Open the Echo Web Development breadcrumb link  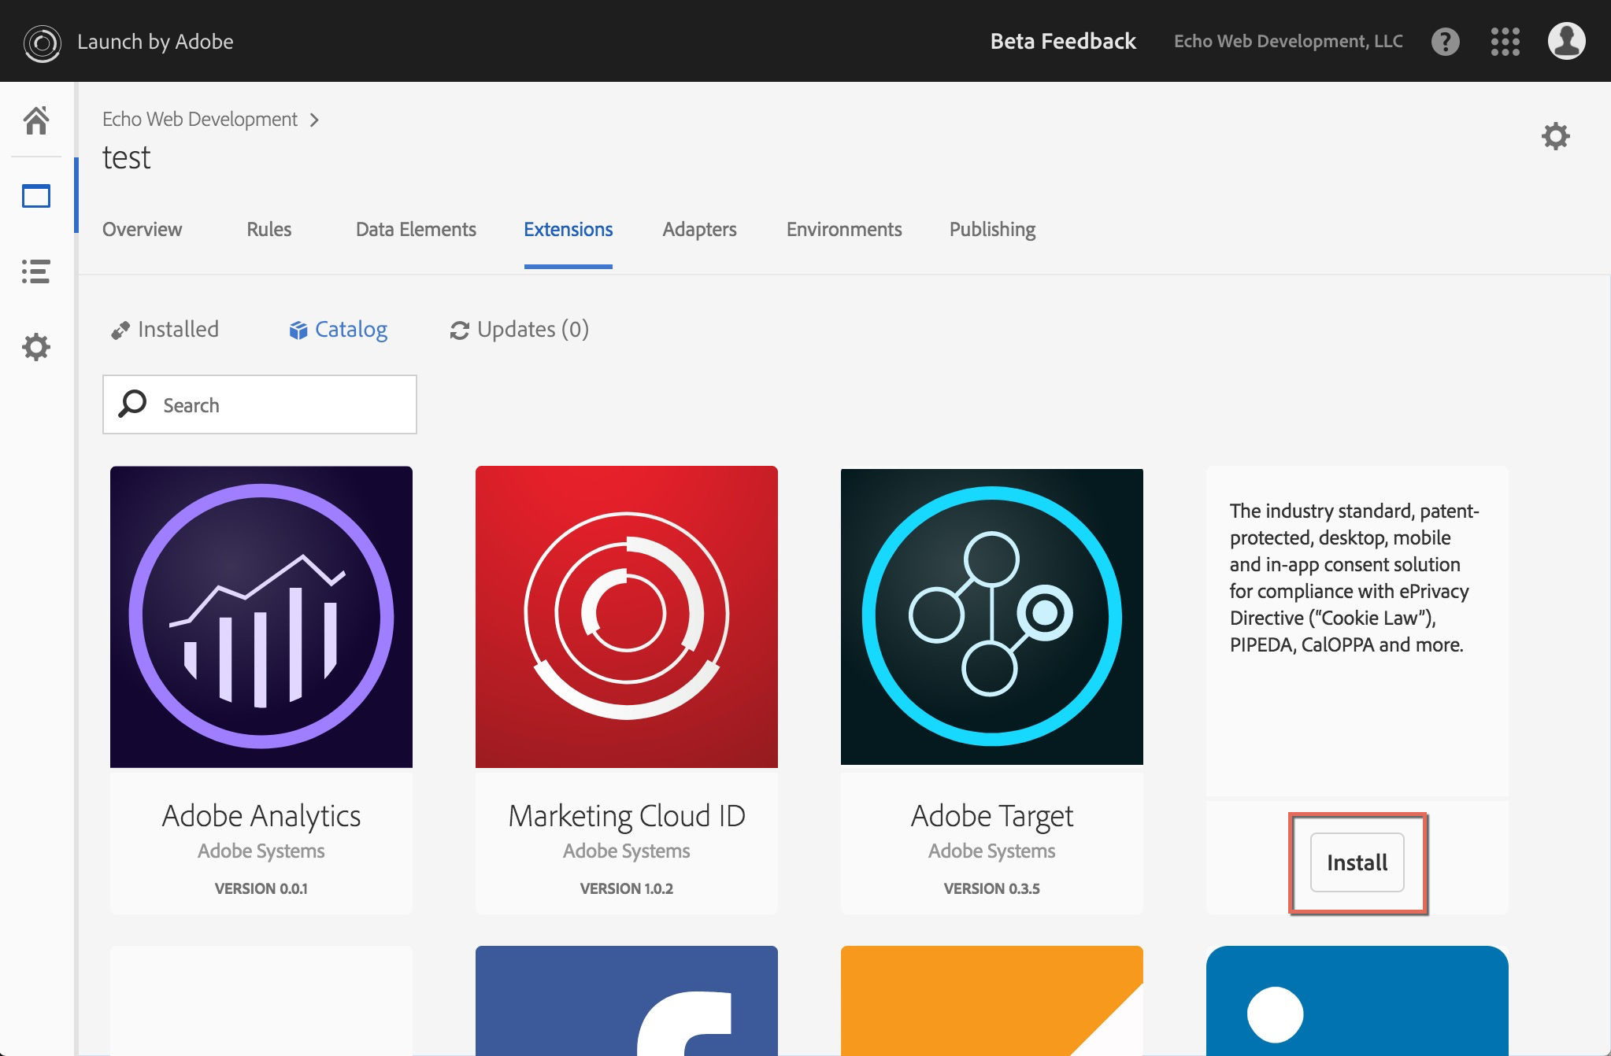click(200, 120)
